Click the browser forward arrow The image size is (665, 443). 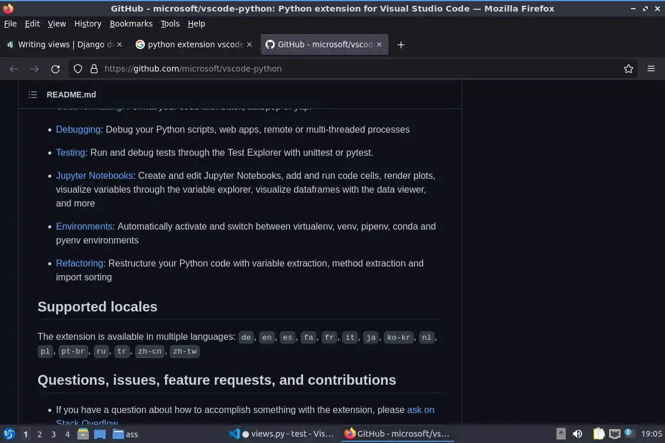[35, 69]
